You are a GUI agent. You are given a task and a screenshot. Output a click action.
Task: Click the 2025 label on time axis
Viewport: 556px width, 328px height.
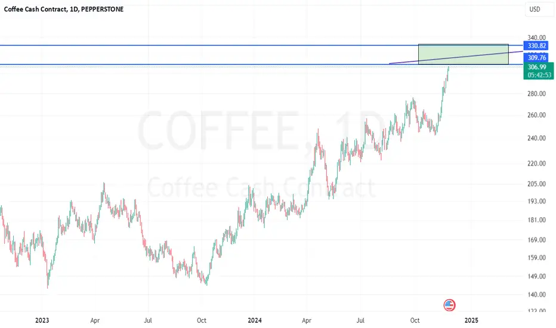(x=471, y=320)
